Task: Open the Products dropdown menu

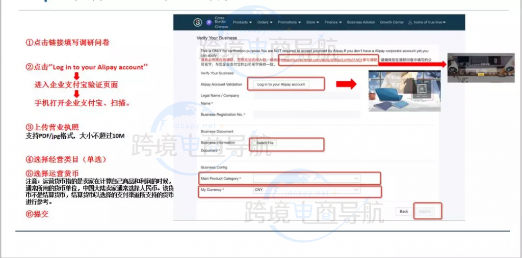Action: 242,22
